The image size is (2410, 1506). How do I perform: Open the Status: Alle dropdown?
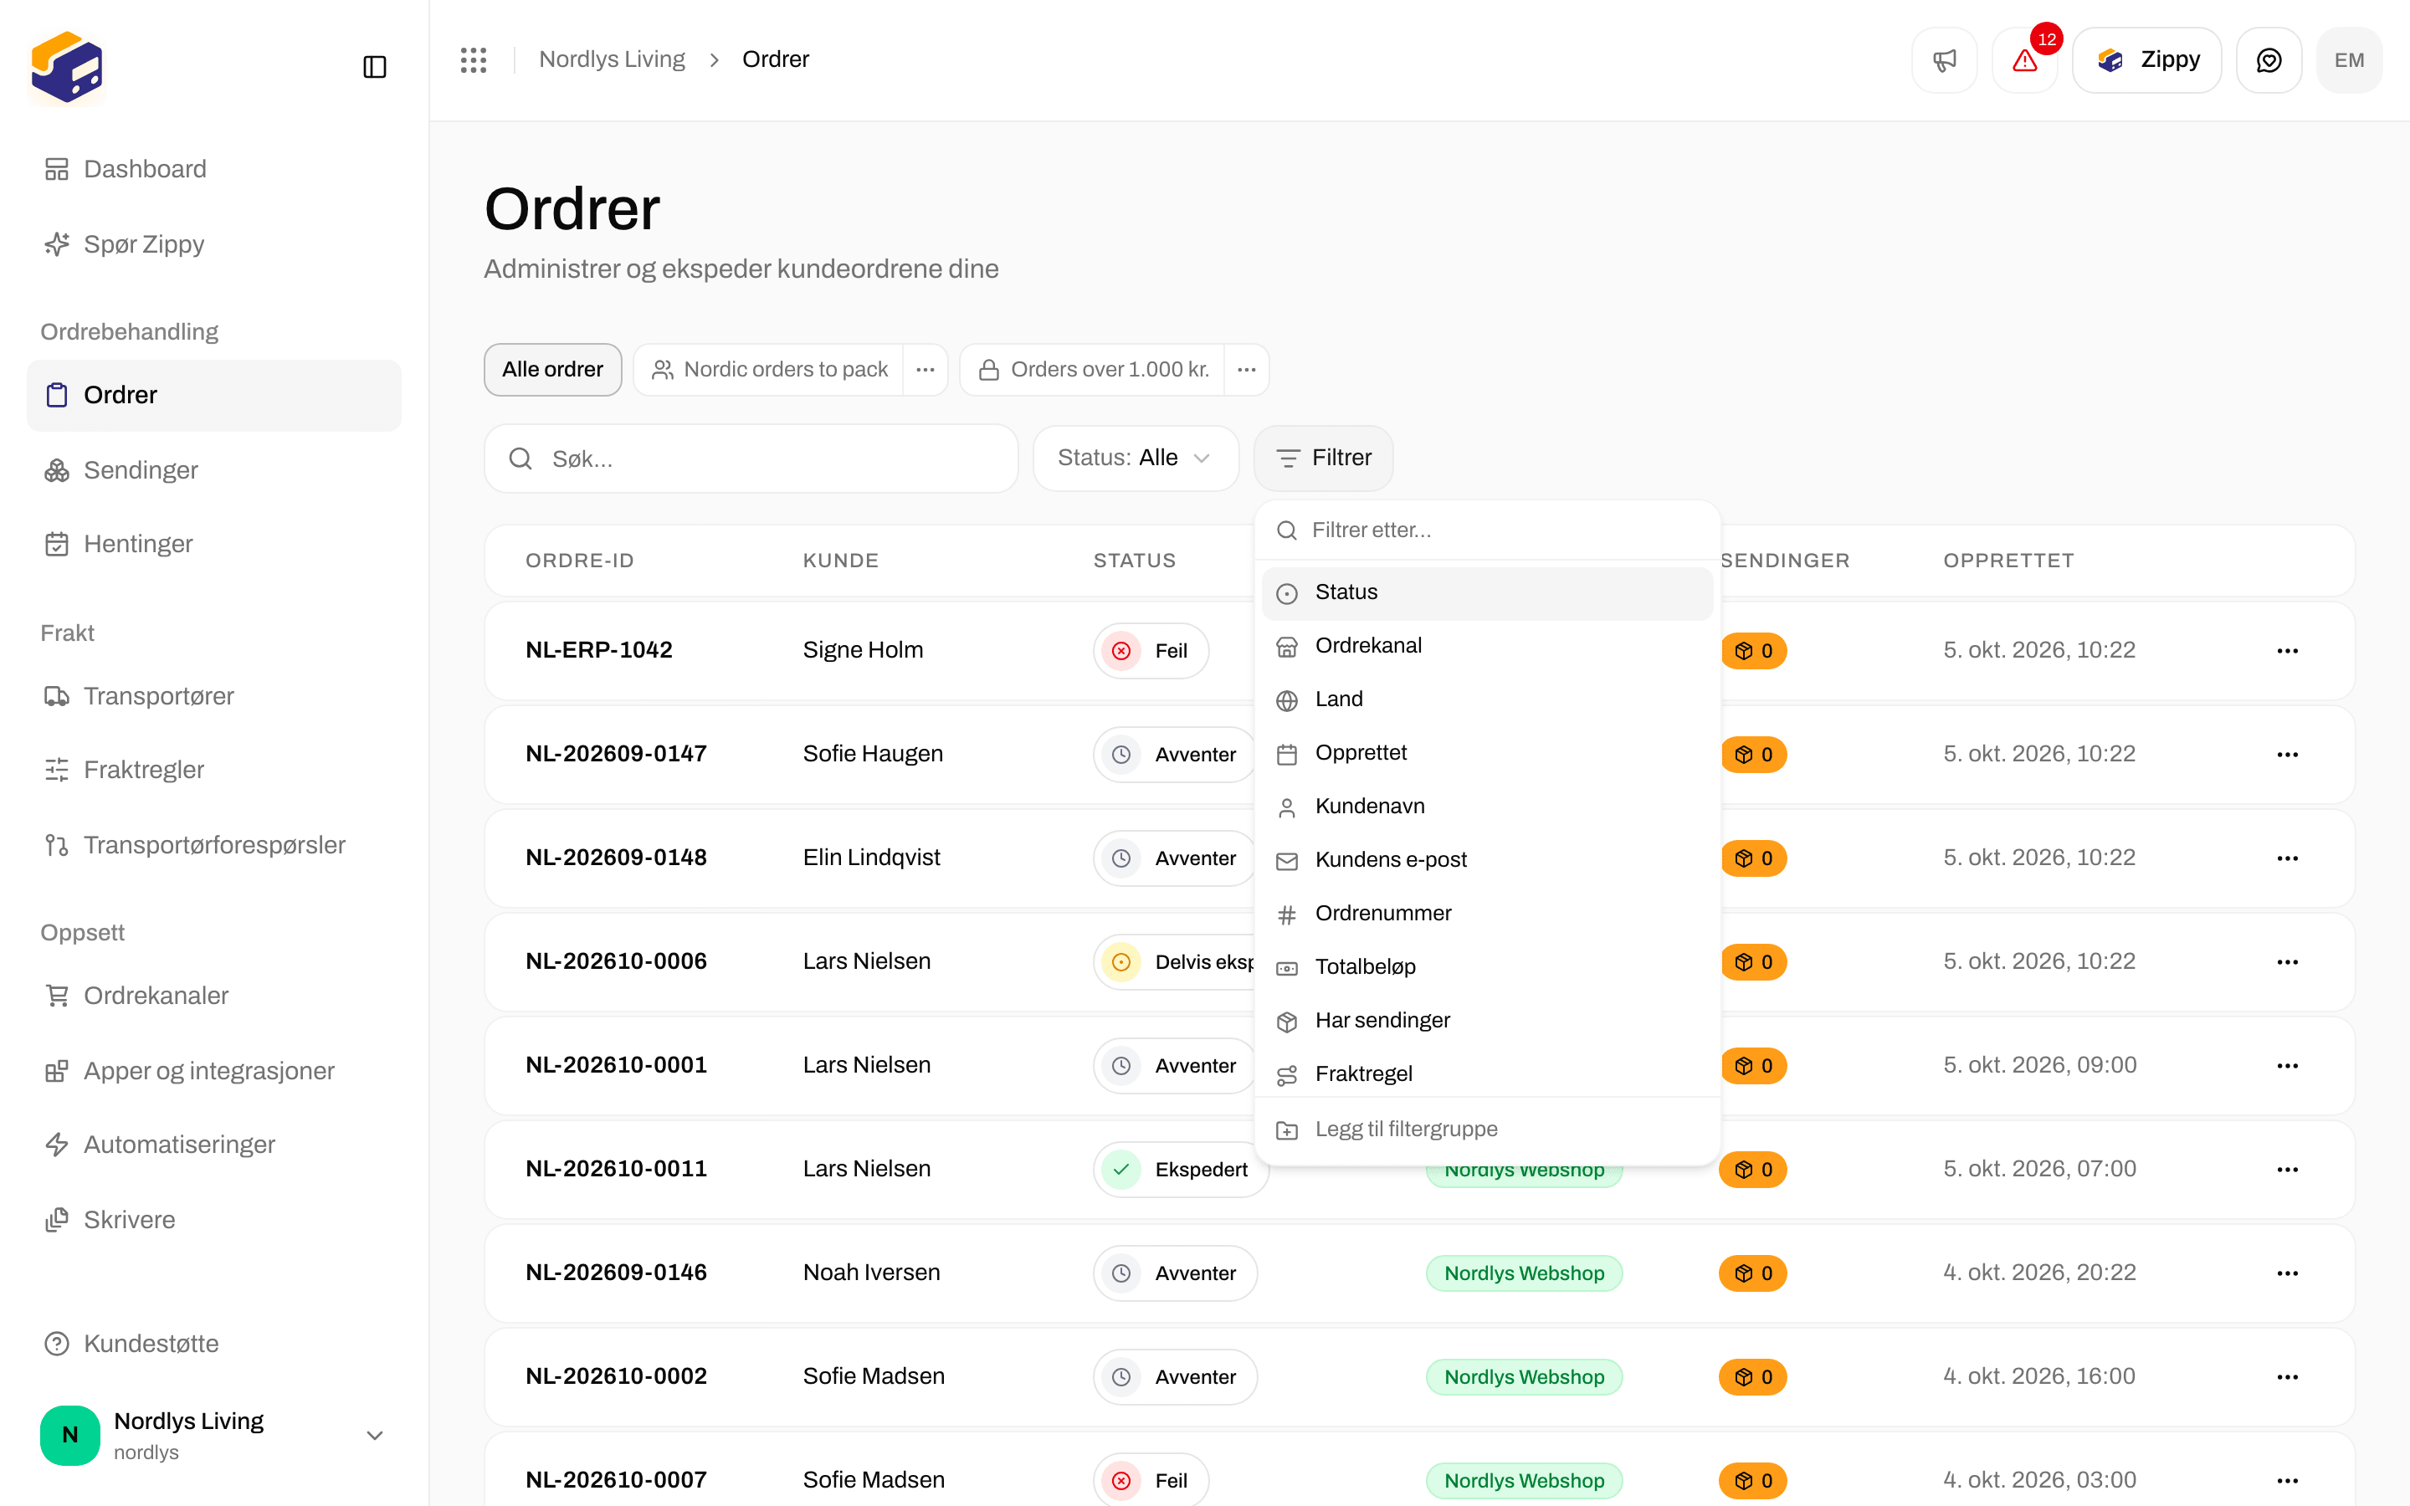(x=1136, y=458)
